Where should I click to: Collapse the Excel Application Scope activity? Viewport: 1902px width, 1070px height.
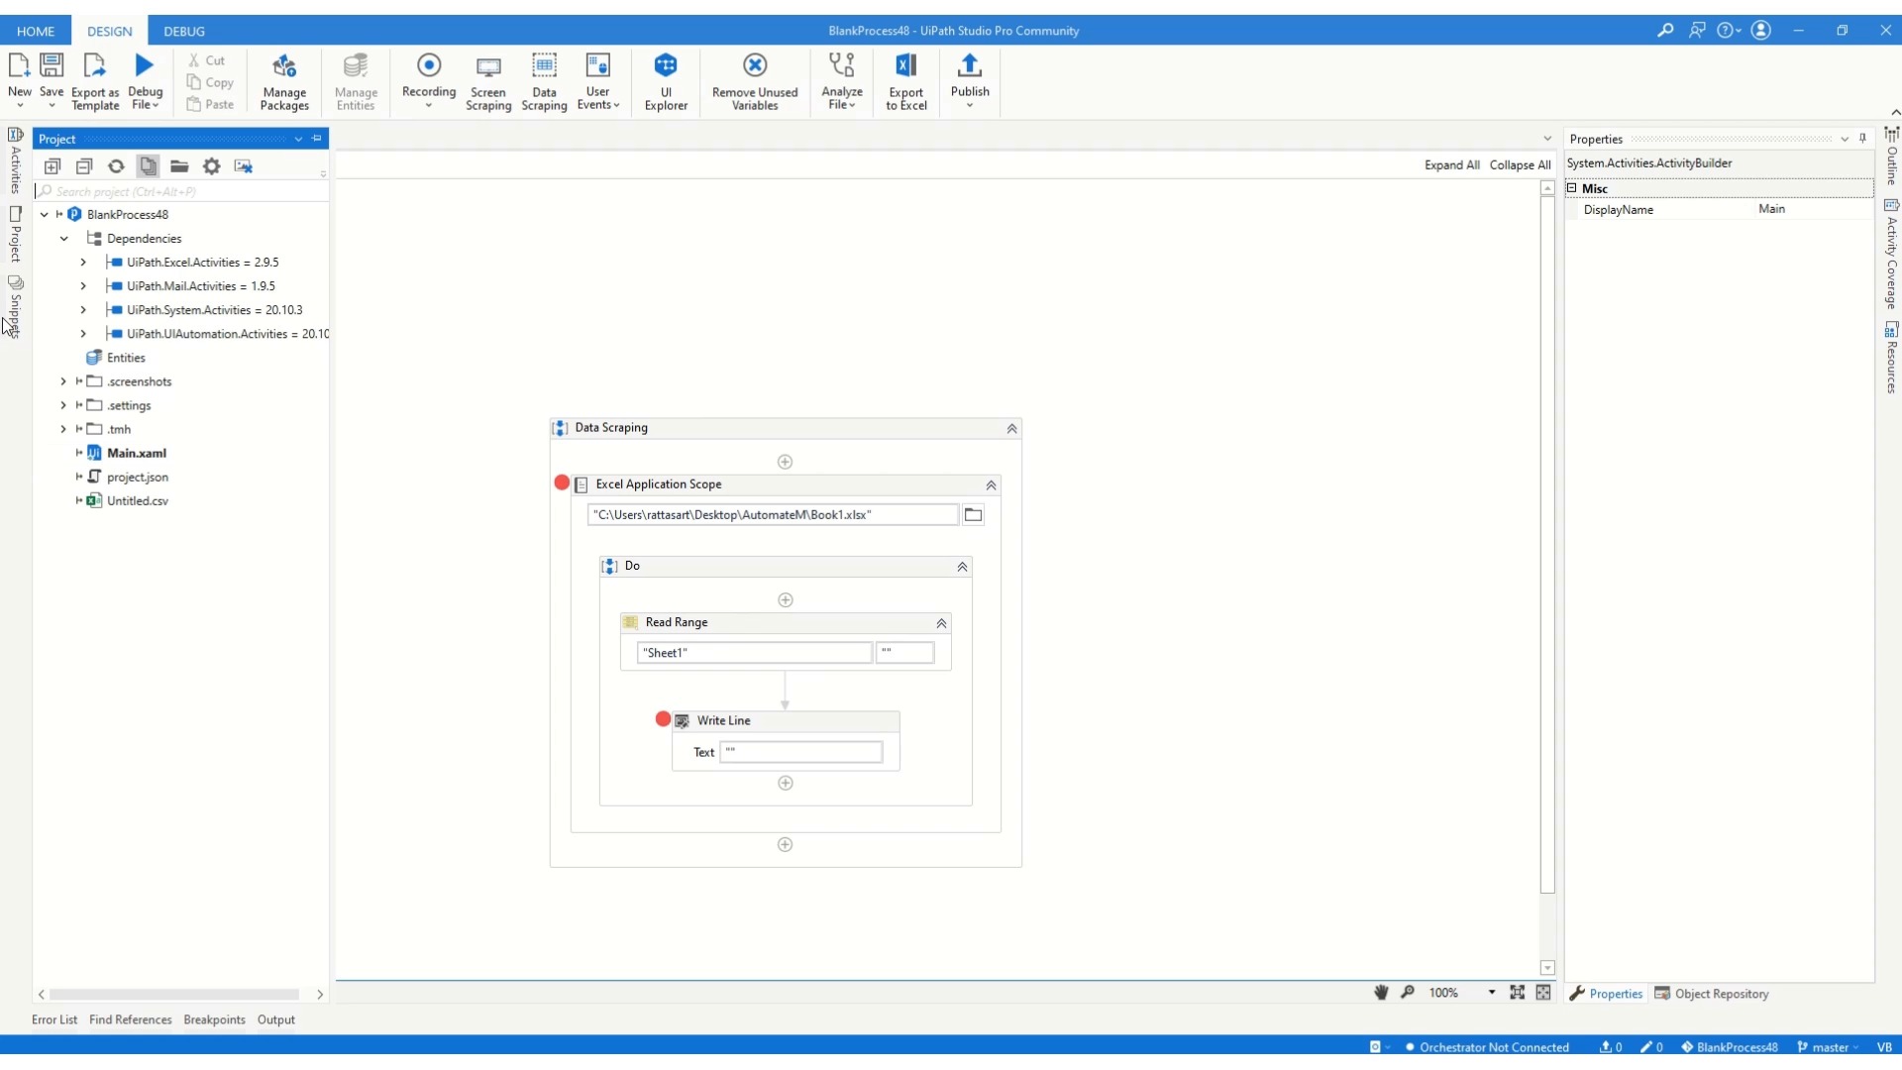991,485
